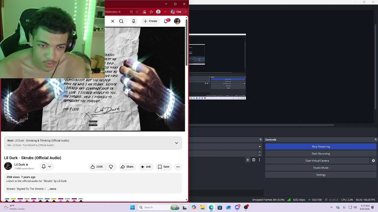
Task: Open transition properties three-dot menu in OBS
Action: pyautogui.click(x=260, y=160)
